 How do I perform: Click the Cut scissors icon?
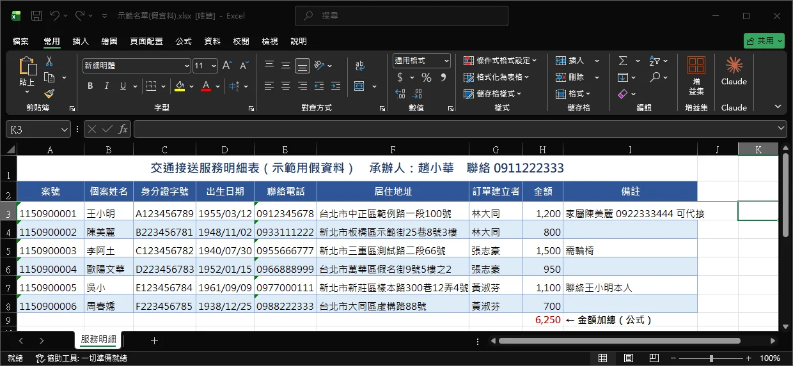coord(49,61)
